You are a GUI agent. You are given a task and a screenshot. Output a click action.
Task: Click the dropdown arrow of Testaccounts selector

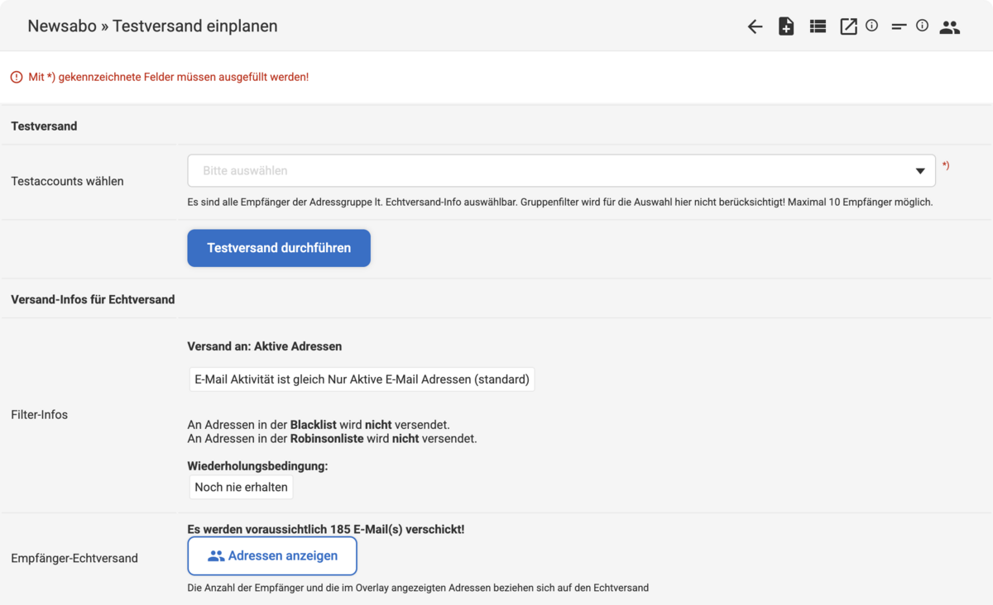click(x=920, y=171)
